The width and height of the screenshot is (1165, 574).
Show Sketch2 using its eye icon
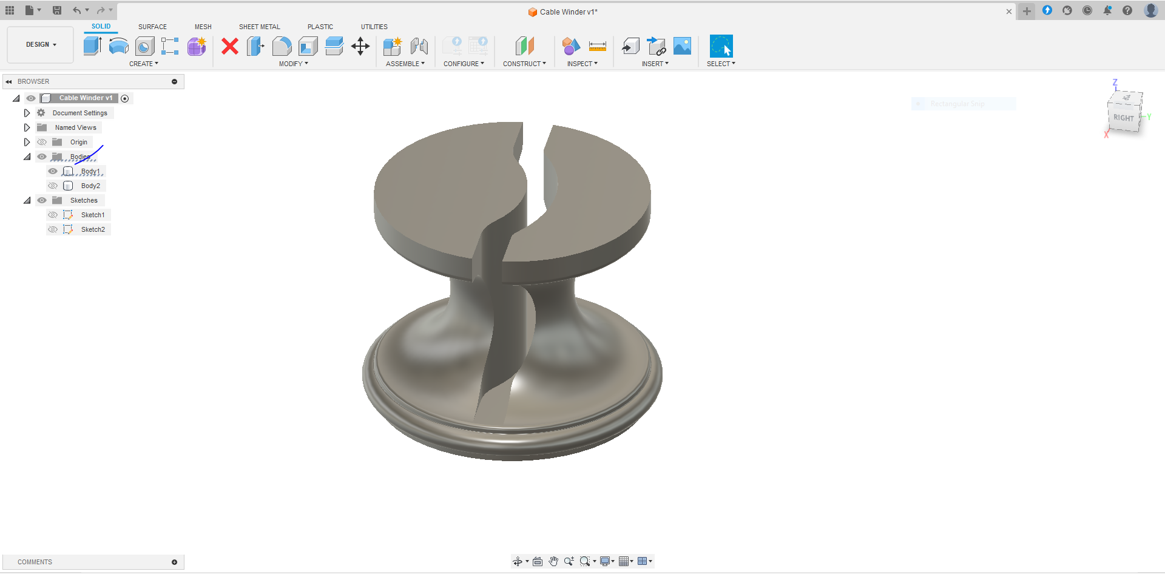point(53,229)
